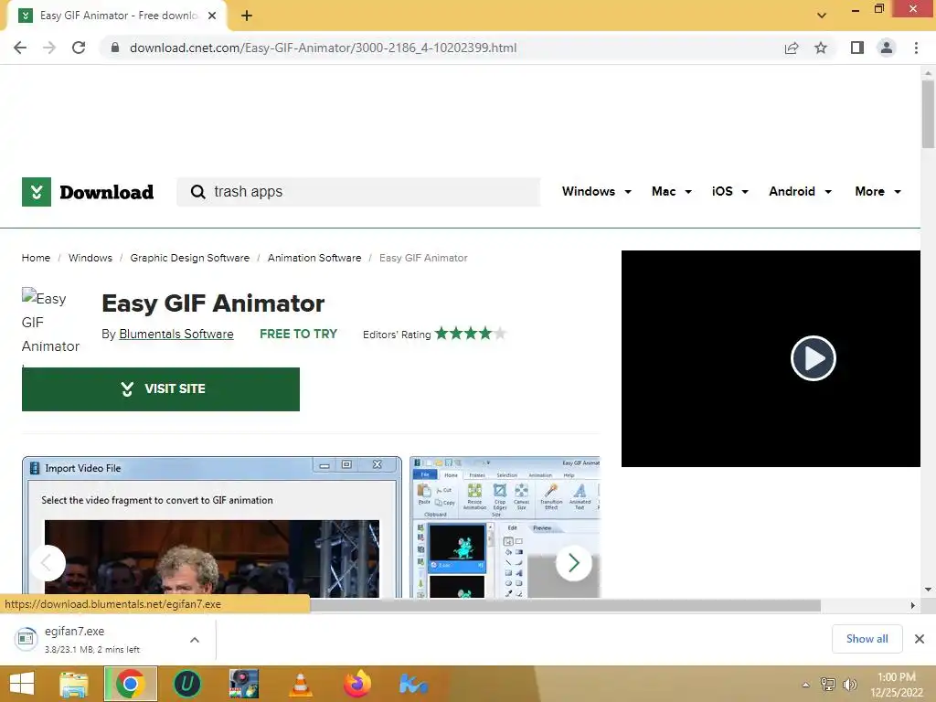Open Blumentals Software developer link
The height and width of the screenshot is (702, 936).
(x=176, y=335)
